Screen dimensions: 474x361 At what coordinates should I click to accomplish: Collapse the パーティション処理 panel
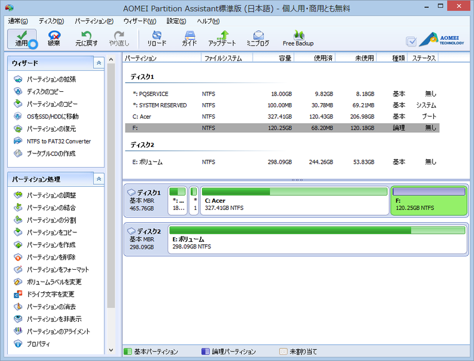click(x=98, y=179)
